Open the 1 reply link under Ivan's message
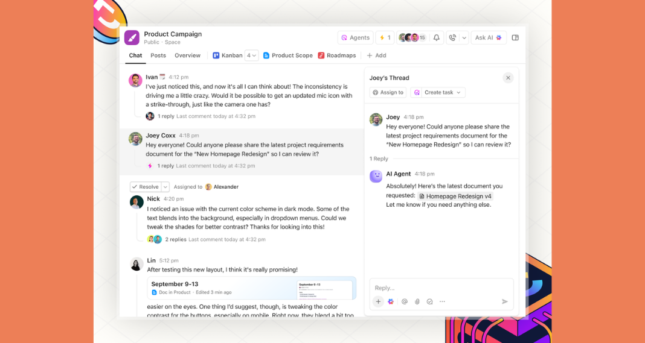 pyautogui.click(x=166, y=116)
